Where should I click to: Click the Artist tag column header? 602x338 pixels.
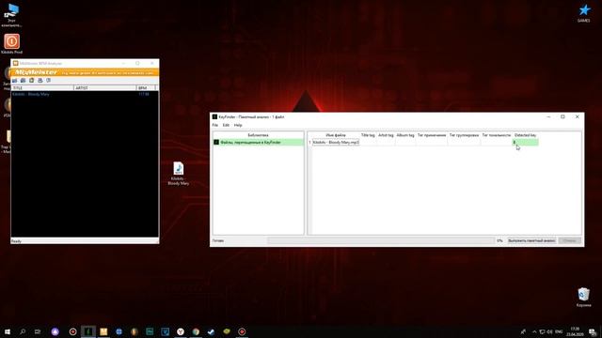tap(386, 135)
